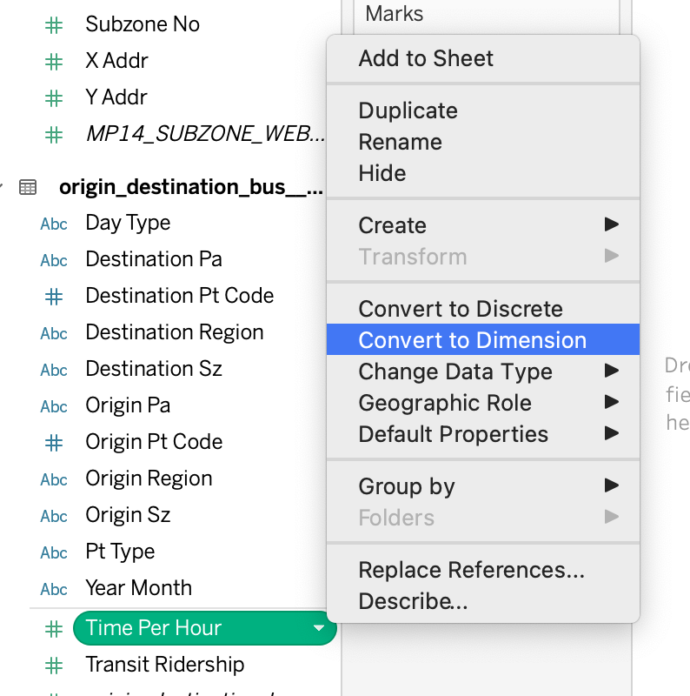Screen dimensions: 690x696
Task: Select the Pt Type field
Action: (120, 552)
